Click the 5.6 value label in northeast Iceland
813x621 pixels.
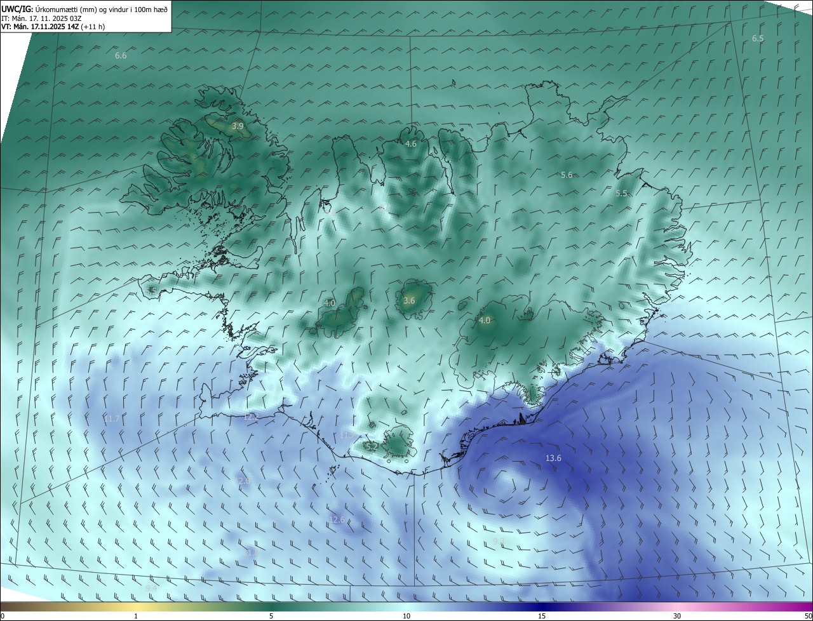click(567, 175)
